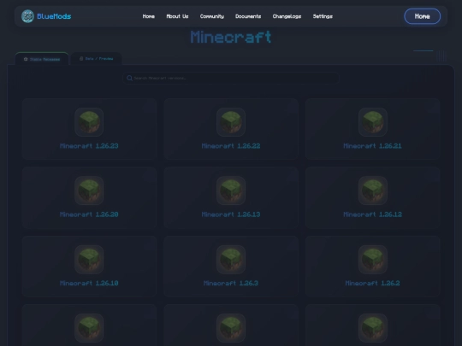Focus the Search Minecraft versions field
462x346 pixels.
(x=231, y=78)
